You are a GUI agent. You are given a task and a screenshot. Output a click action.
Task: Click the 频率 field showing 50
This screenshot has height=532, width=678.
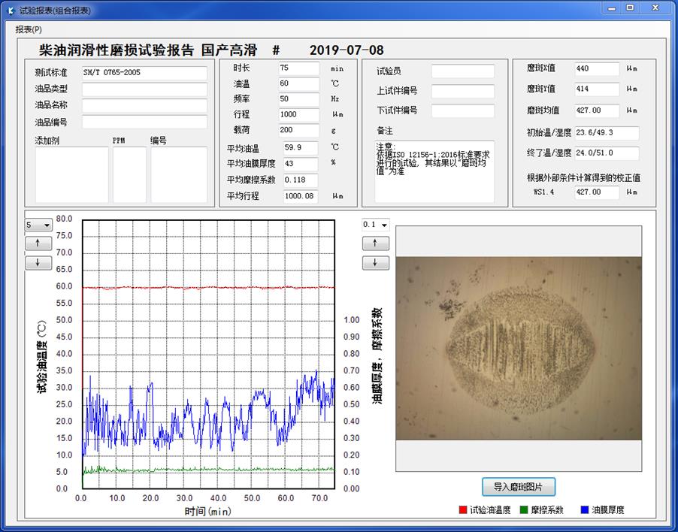pyautogui.click(x=299, y=99)
